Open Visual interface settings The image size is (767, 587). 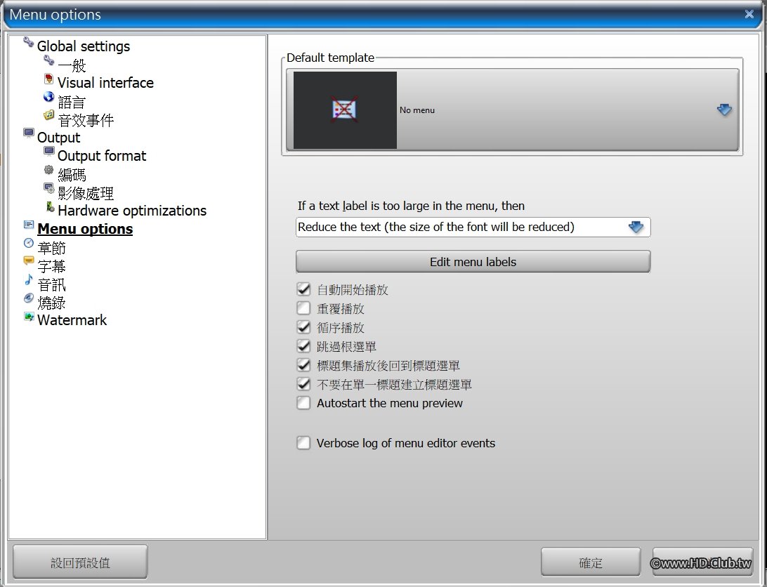coord(105,83)
